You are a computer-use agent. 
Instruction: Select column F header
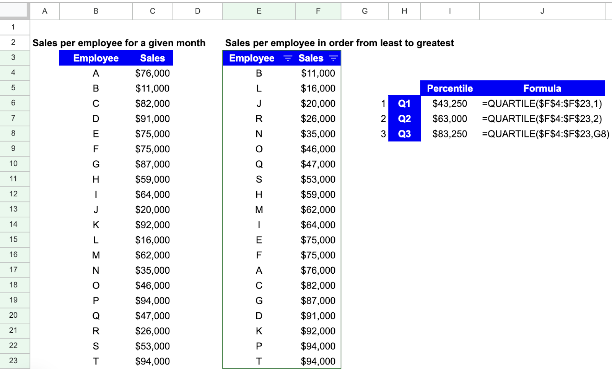tap(318, 11)
